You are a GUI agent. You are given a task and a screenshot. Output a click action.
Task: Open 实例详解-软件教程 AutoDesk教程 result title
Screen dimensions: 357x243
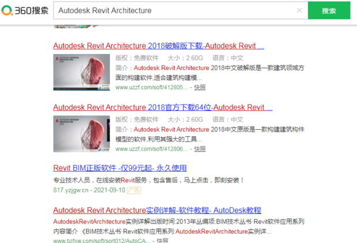click(x=157, y=210)
